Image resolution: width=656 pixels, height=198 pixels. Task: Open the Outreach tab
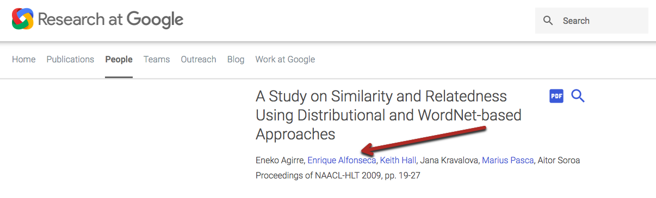pos(199,60)
